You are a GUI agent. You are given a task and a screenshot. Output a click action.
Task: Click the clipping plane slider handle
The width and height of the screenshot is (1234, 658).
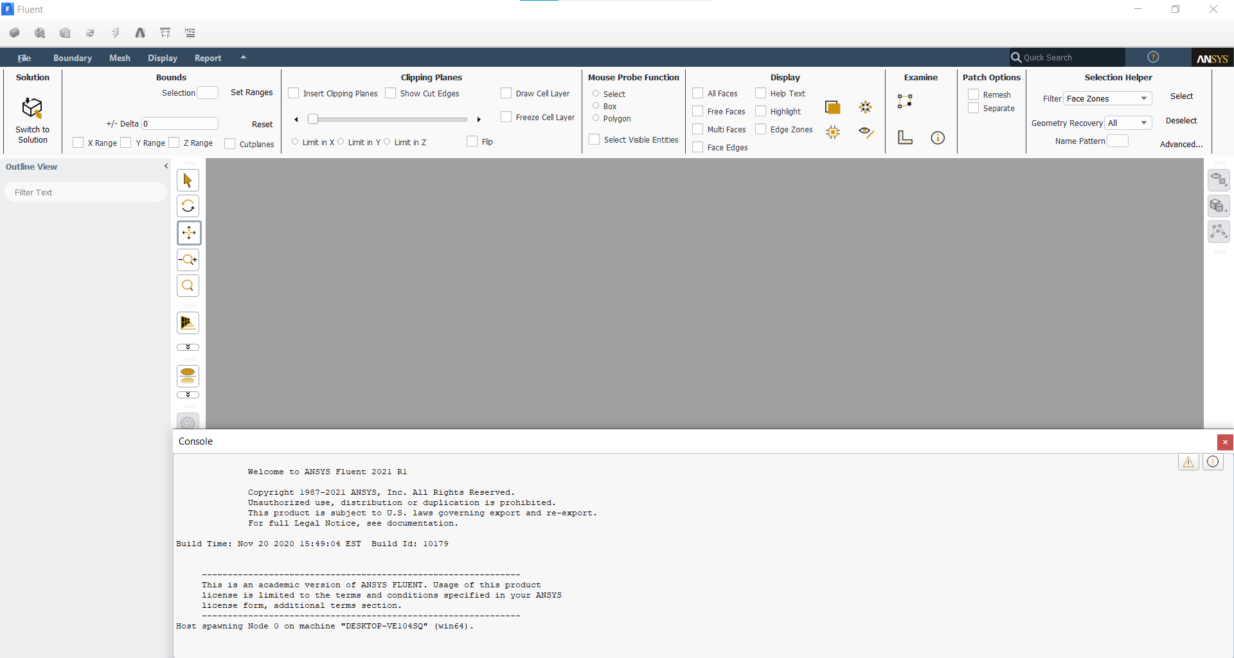coord(313,119)
